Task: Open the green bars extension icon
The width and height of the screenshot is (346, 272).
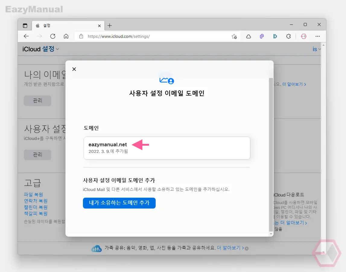Action: [x=275, y=36]
